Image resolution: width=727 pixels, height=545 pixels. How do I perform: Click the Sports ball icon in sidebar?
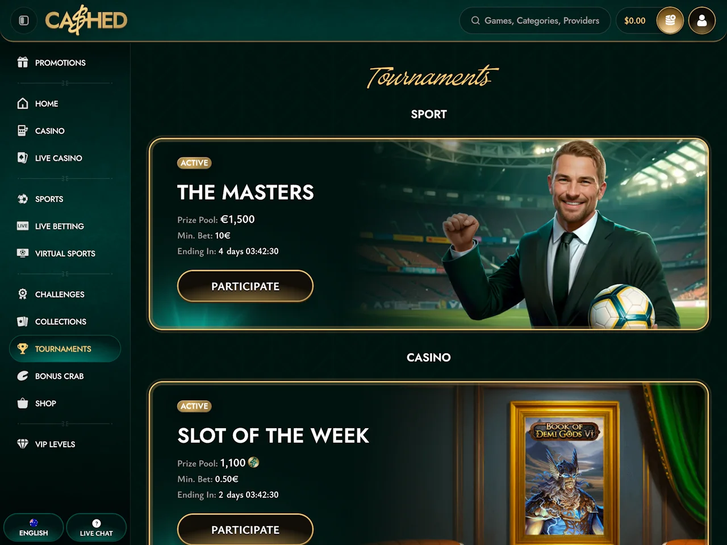click(23, 199)
